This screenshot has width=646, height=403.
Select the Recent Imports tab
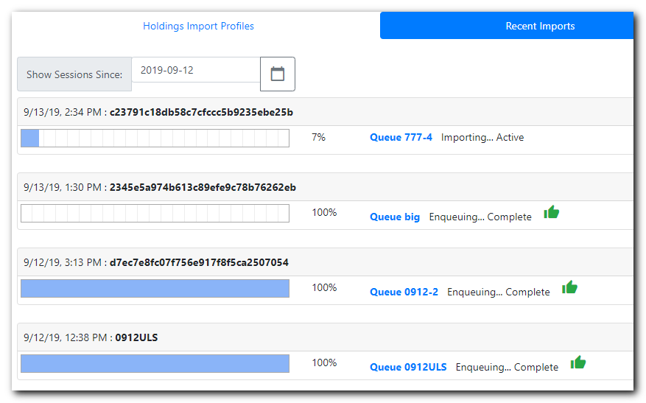507,26
